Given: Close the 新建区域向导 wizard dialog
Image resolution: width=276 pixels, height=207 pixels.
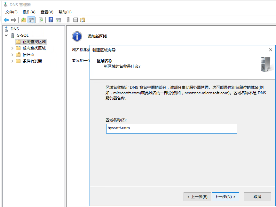Looking at the screenshot, I should click(271, 50).
